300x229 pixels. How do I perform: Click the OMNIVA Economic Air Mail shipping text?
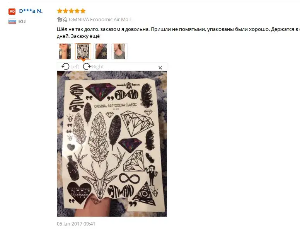tap(100, 19)
